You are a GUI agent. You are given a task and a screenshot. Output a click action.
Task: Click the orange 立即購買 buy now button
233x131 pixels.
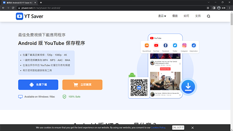(82, 85)
